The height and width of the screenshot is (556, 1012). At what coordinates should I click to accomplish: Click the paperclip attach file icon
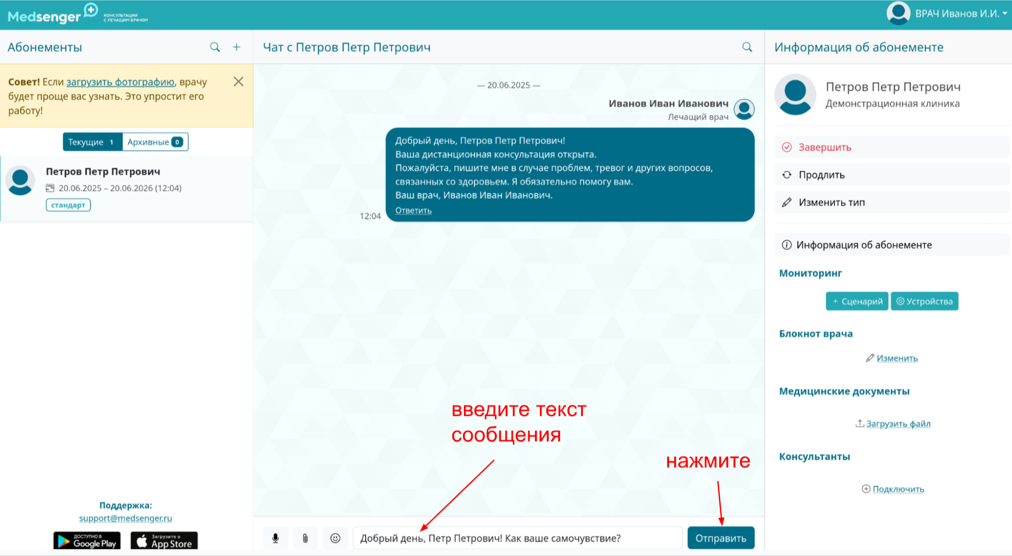point(305,538)
